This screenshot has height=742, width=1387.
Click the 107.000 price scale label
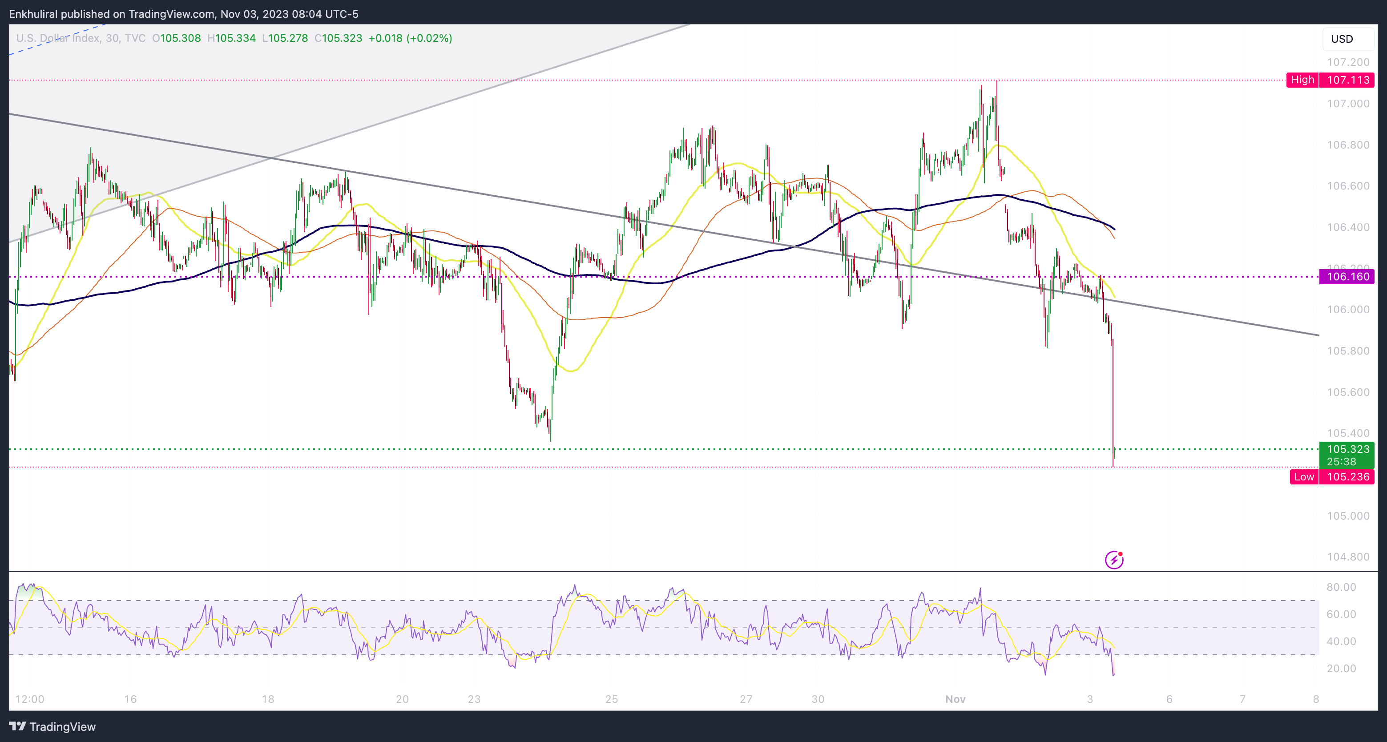(x=1348, y=103)
